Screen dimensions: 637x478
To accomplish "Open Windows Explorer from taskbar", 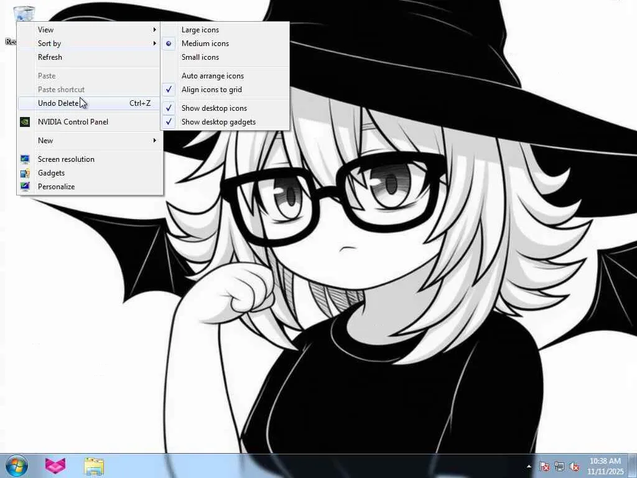I will [x=94, y=466].
